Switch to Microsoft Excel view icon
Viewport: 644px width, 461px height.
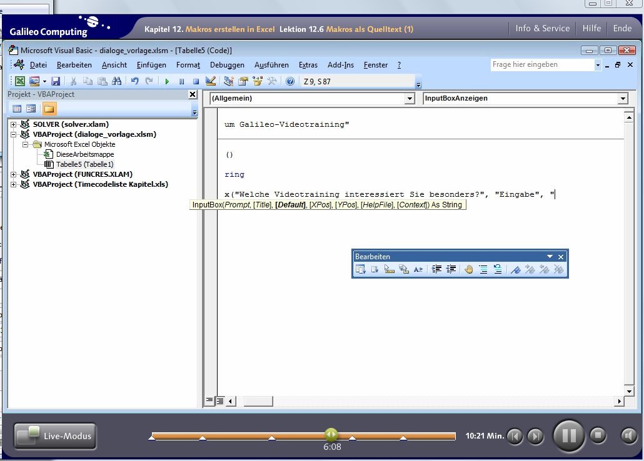20,81
